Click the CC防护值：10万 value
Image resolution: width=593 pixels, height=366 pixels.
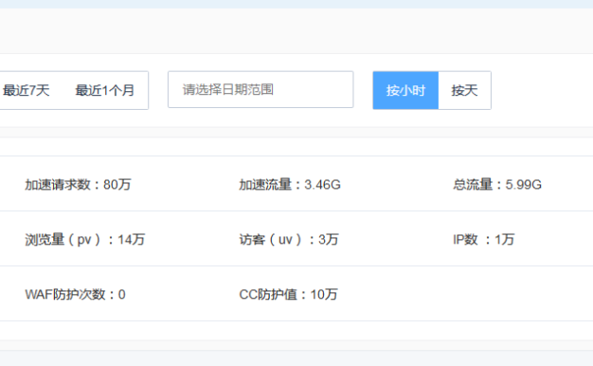[288, 295]
